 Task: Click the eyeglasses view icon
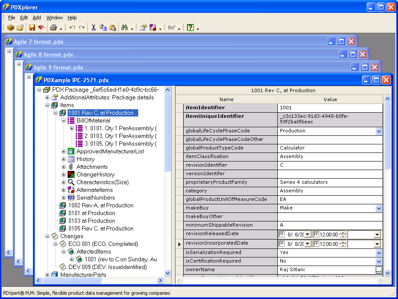click(172, 27)
